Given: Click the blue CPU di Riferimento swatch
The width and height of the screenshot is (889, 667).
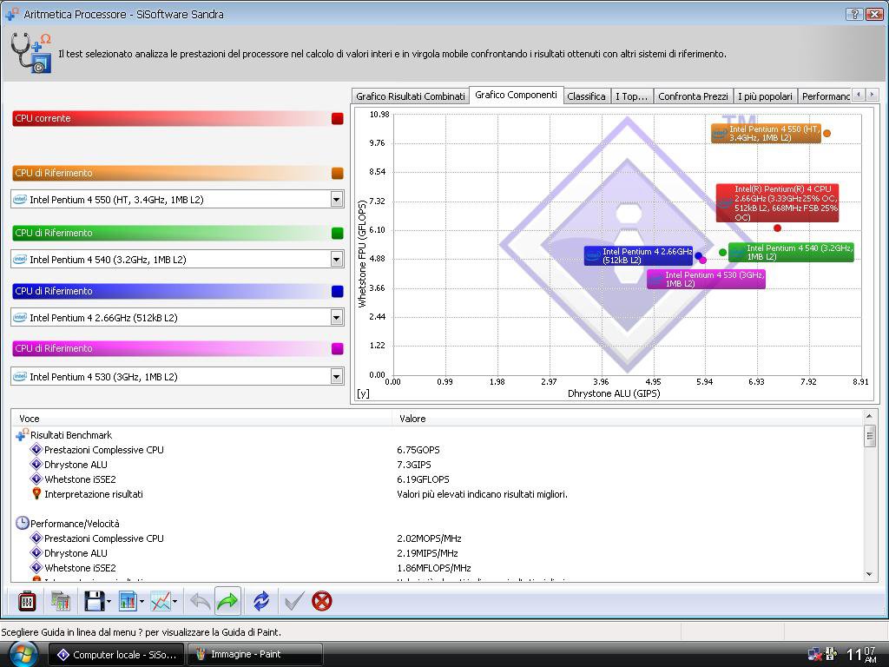Looking at the screenshot, I should 338,292.
